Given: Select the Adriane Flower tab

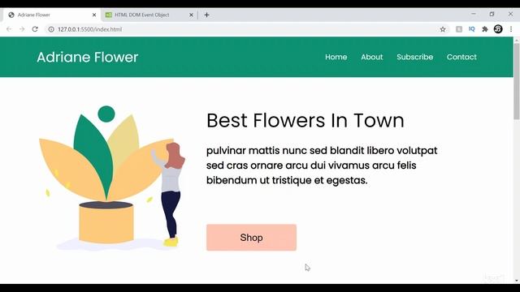Looking at the screenshot, I should [x=52, y=15].
